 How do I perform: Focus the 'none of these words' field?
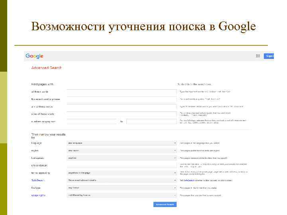pos(122,114)
